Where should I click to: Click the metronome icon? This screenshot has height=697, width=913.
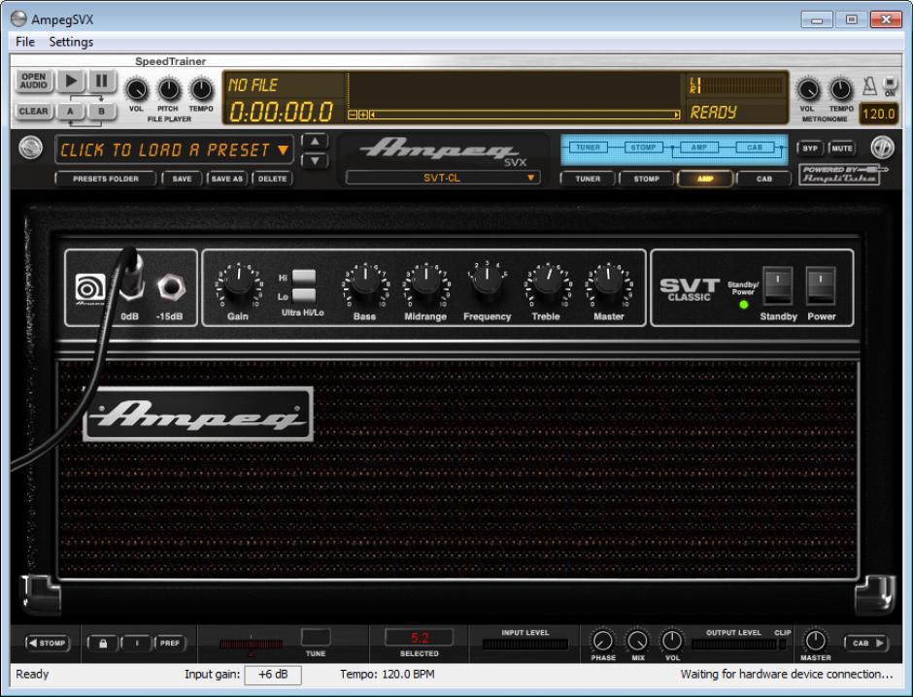point(869,86)
